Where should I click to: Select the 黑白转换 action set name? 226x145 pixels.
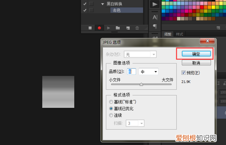click(115, 4)
